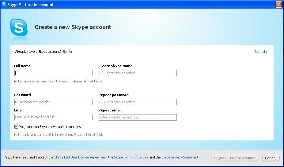Viewport: 284px width, 167px height.
Task: Open the Get help link
Action: click(260, 52)
